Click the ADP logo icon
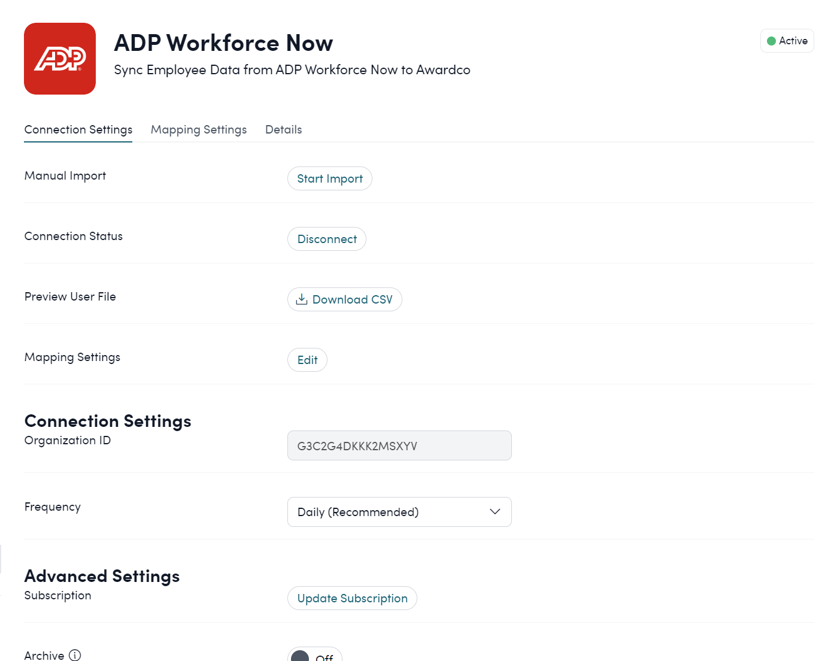Image resolution: width=837 pixels, height=661 pixels. click(x=59, y=58)
